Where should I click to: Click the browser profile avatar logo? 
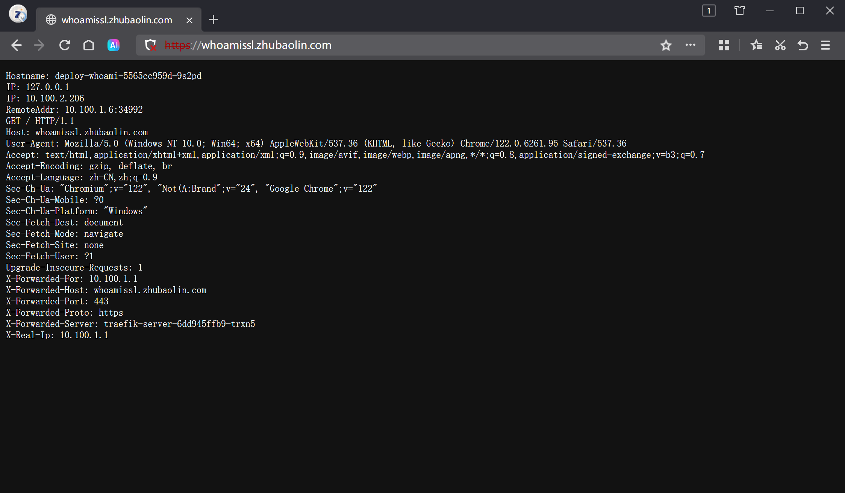[18, 14]
